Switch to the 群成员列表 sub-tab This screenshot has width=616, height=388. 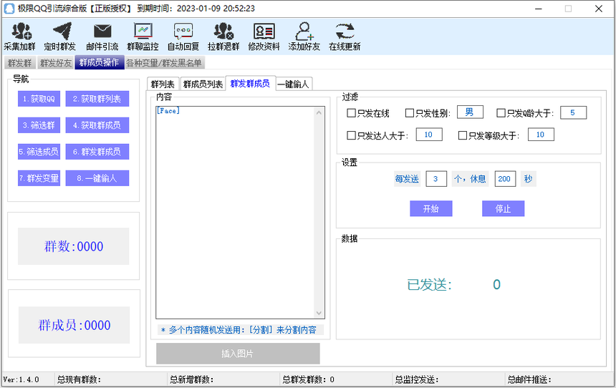[x=203, y=84]
